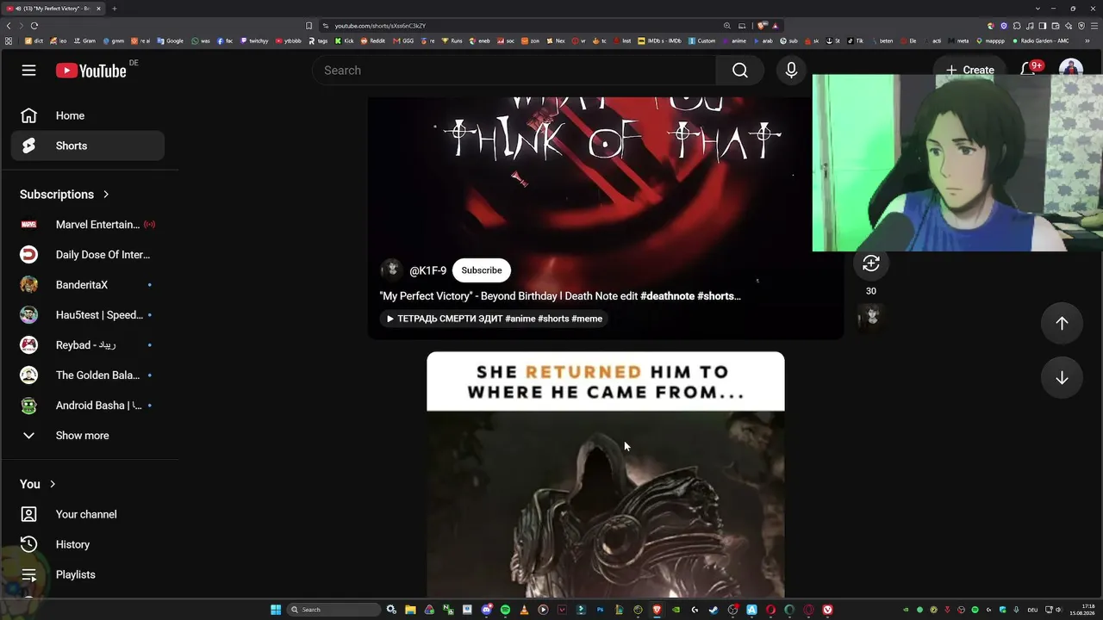
Task: Open the anime bookmark
Action: click(x=734, y=40)
